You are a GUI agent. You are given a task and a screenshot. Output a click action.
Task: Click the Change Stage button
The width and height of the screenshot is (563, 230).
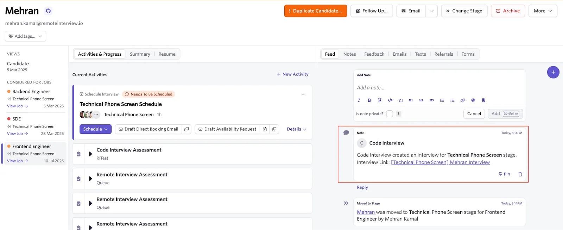464,11
